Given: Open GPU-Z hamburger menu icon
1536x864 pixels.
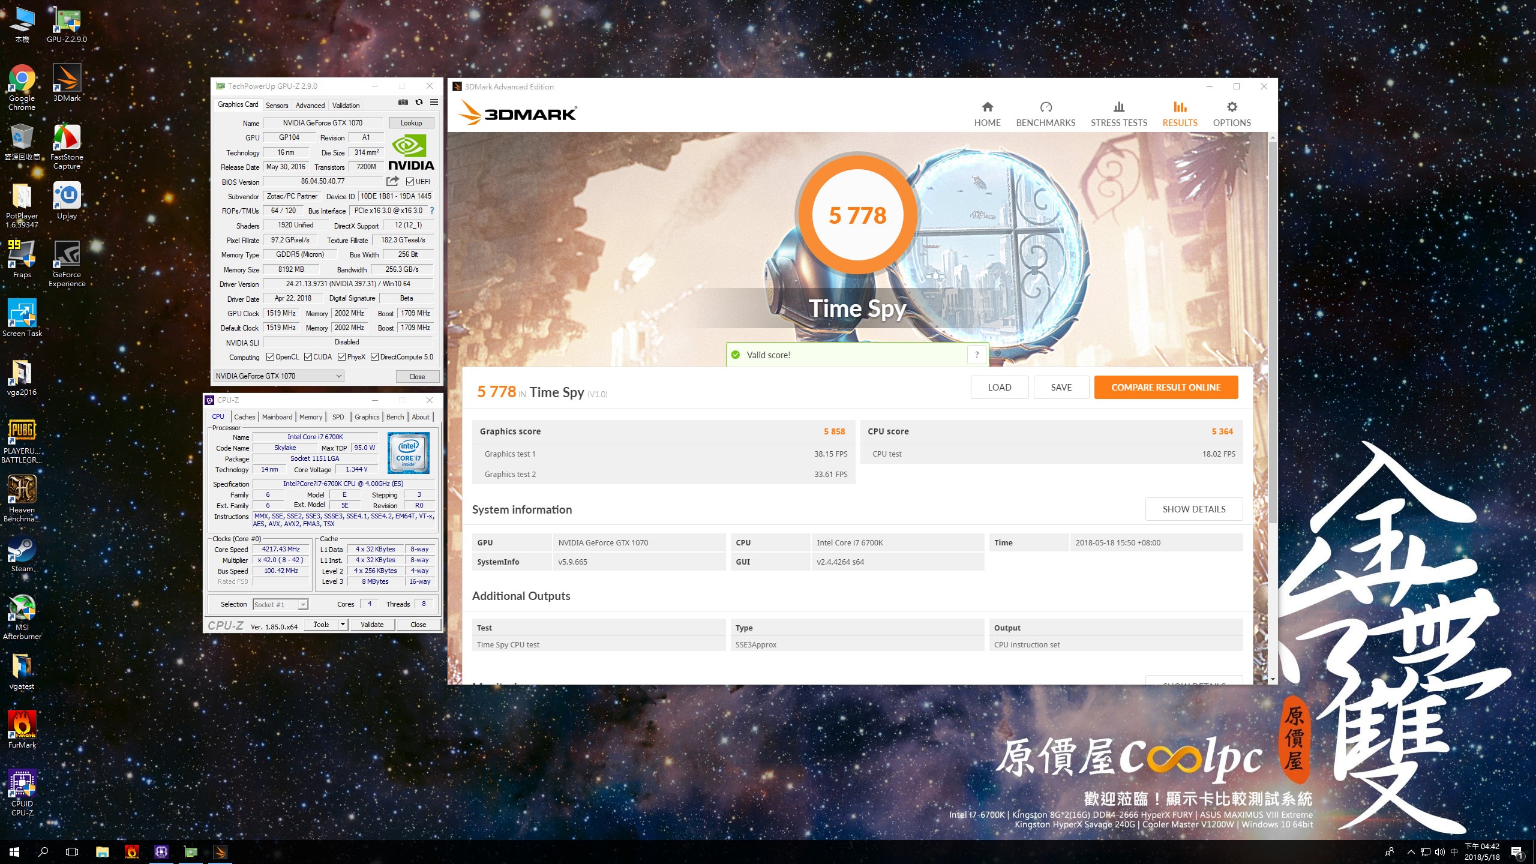Looking at the screenshot, I should point(434,103).
